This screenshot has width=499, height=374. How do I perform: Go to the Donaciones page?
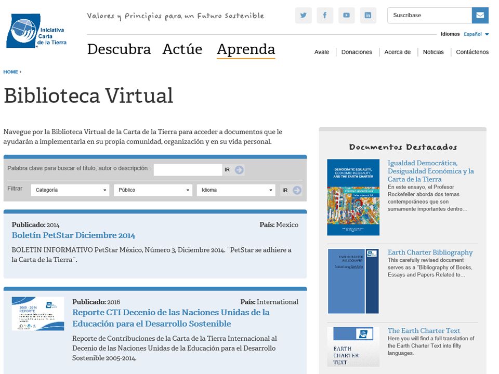point(357,52)
